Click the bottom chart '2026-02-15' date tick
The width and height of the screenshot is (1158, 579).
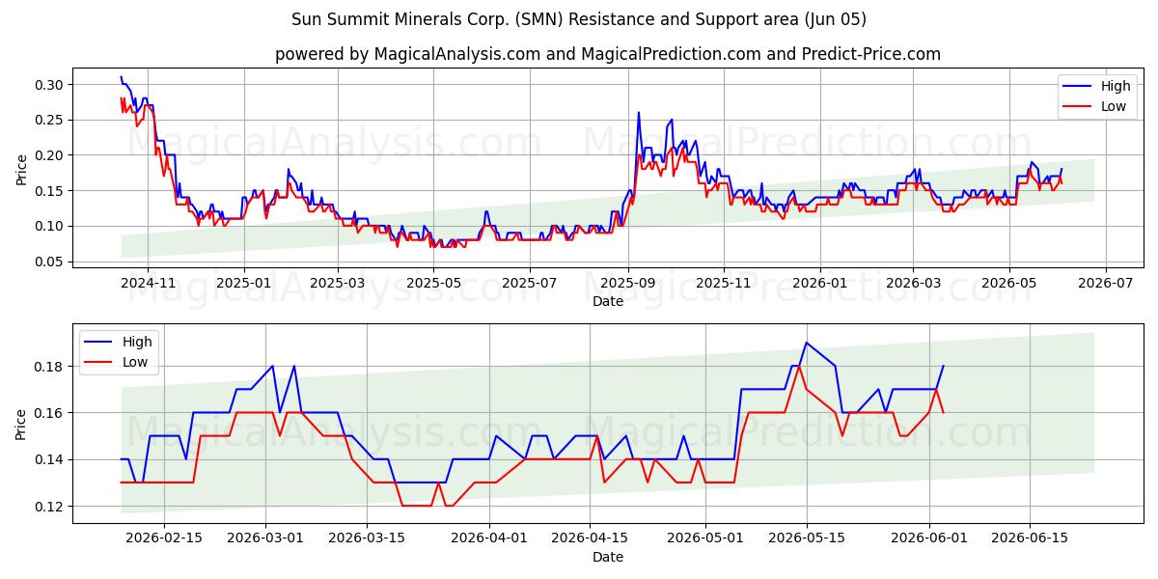coord(164,538)
